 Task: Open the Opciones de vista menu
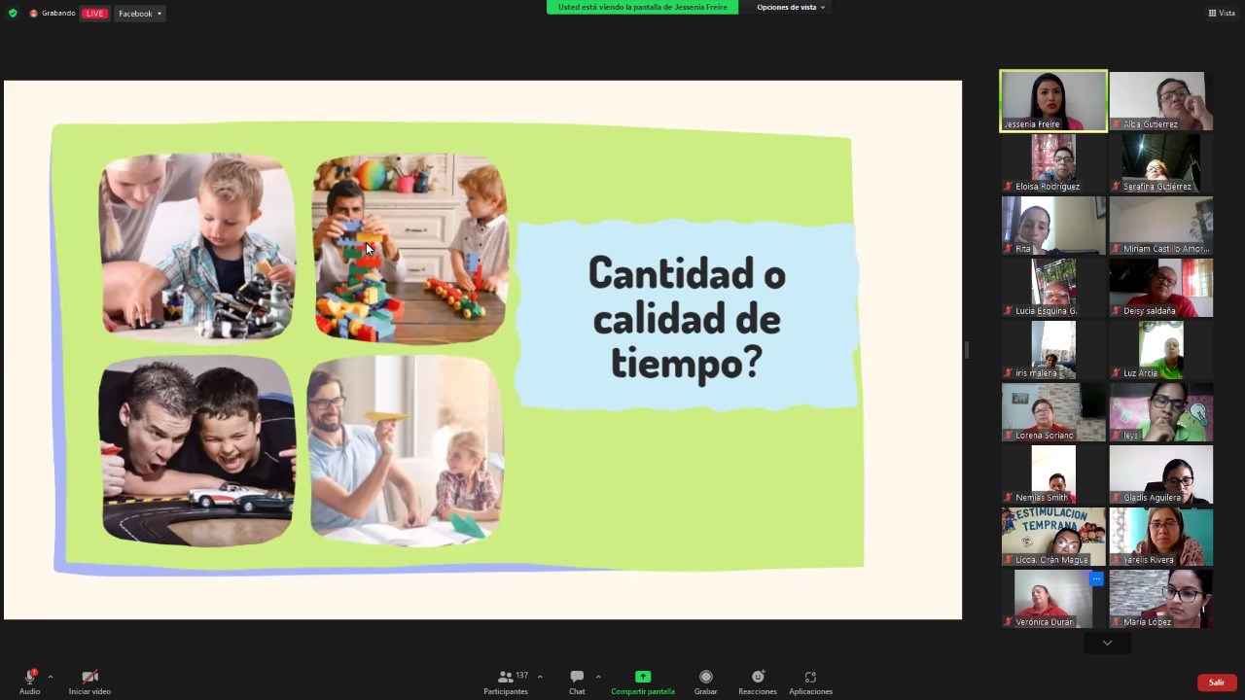791,7
